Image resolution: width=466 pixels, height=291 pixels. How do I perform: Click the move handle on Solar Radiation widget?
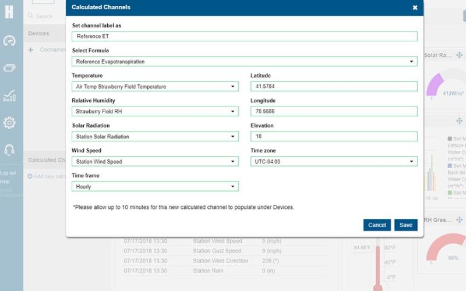tap(459, 55)
